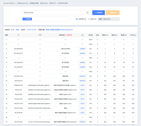The width and height of the screenshot is (141, 126).
Task: Click the 20% packet loss cell in hop 16
Action: (x=91, y=108)
